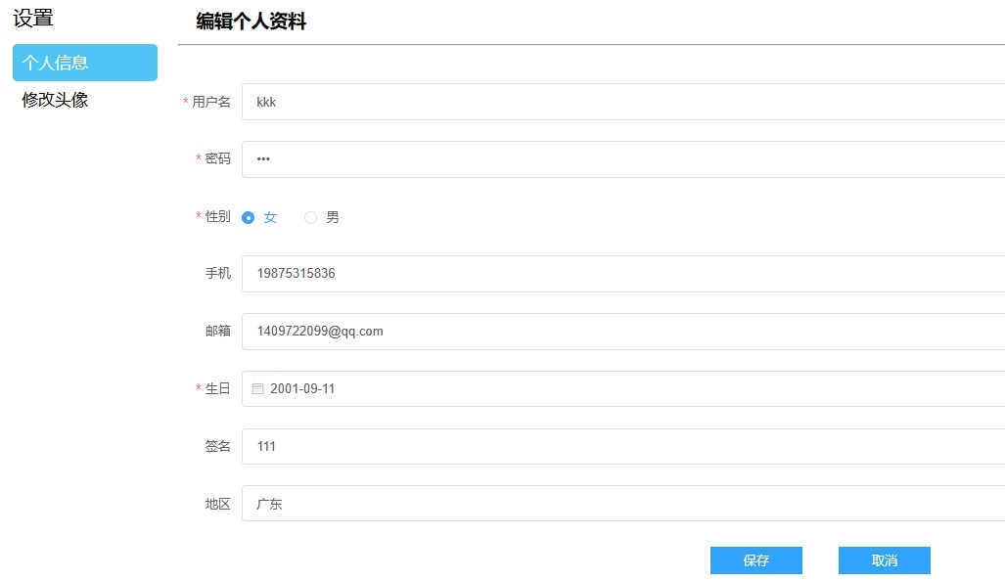Click the calendar icon in birthday field

[258, 388]
